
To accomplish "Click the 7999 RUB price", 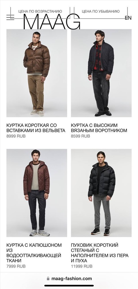I will [16, 266].
